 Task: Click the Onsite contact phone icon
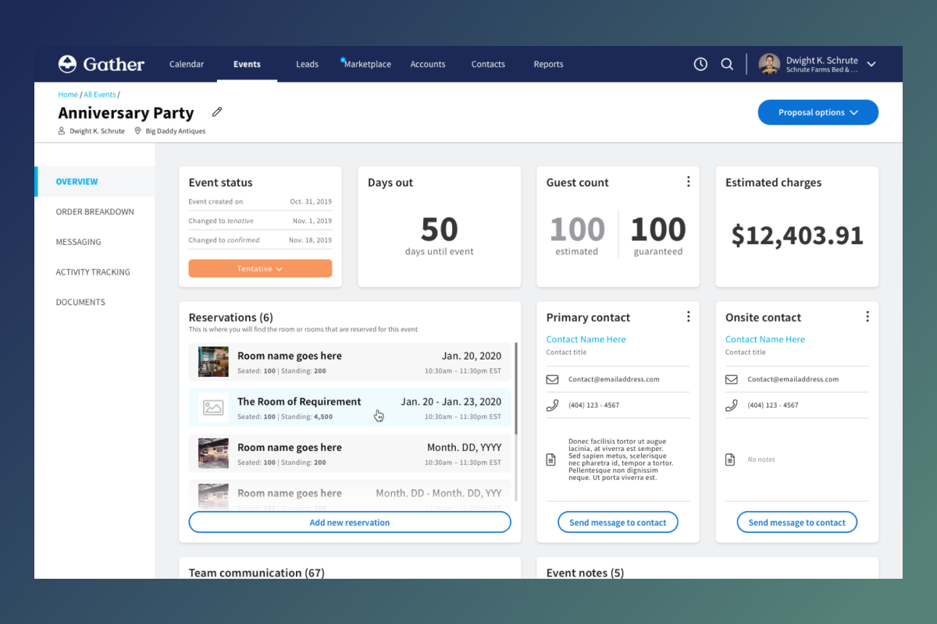click(732, 406)
